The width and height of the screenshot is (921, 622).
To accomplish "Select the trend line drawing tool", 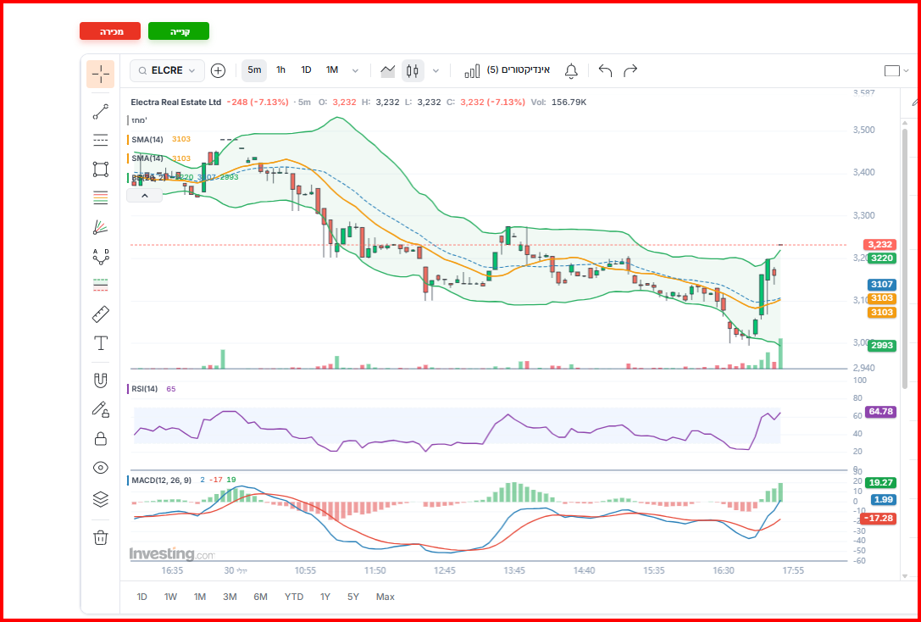I will point(101,112).
